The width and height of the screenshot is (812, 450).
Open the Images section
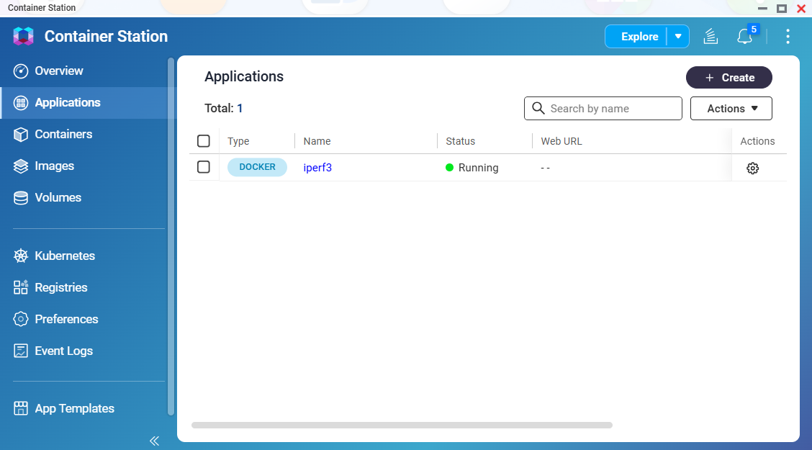(x=55, y=166)
